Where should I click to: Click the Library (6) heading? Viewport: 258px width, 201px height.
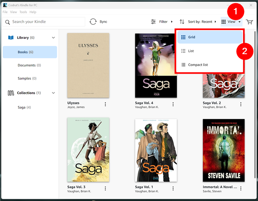coord(25,38)
